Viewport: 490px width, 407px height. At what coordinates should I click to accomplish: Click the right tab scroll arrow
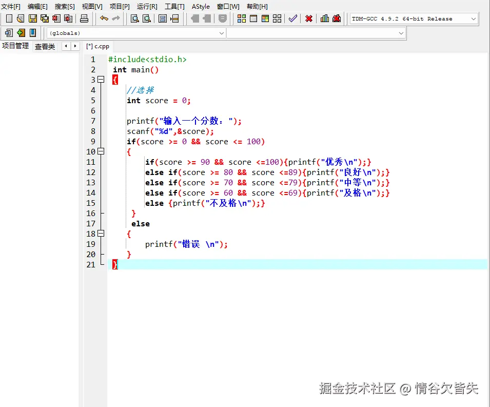coord(75,46)
